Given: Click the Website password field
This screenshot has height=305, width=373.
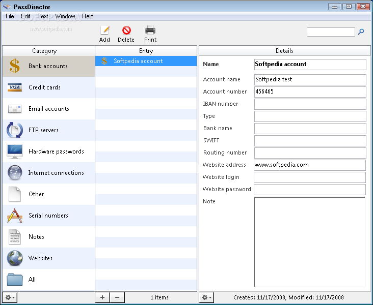Looking at the screenshot, I should tap(310, 190).
